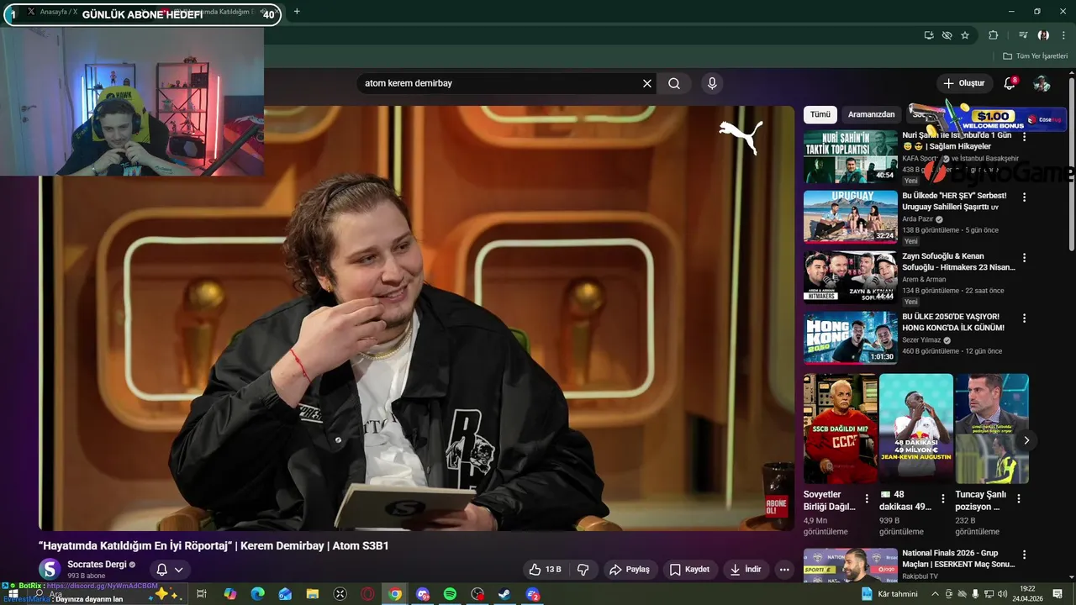Viewport: 1076px width, 605px height.
Task: Click the crossed-out eye icon in address bar
Action: click(947, 35)
